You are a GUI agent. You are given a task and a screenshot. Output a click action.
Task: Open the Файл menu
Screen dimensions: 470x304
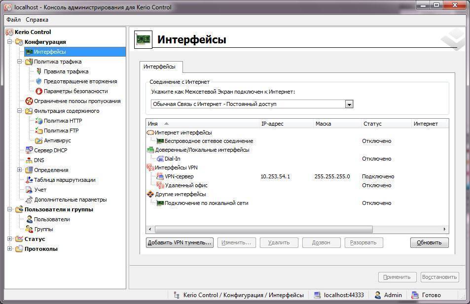click(13, 20)
